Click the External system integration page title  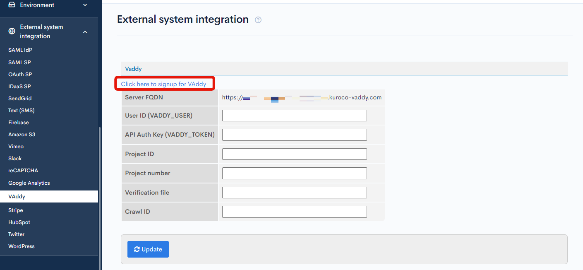coord(183,19)
